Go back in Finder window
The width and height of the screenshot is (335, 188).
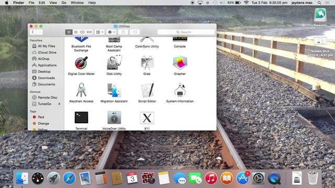[x=32, y=32]
